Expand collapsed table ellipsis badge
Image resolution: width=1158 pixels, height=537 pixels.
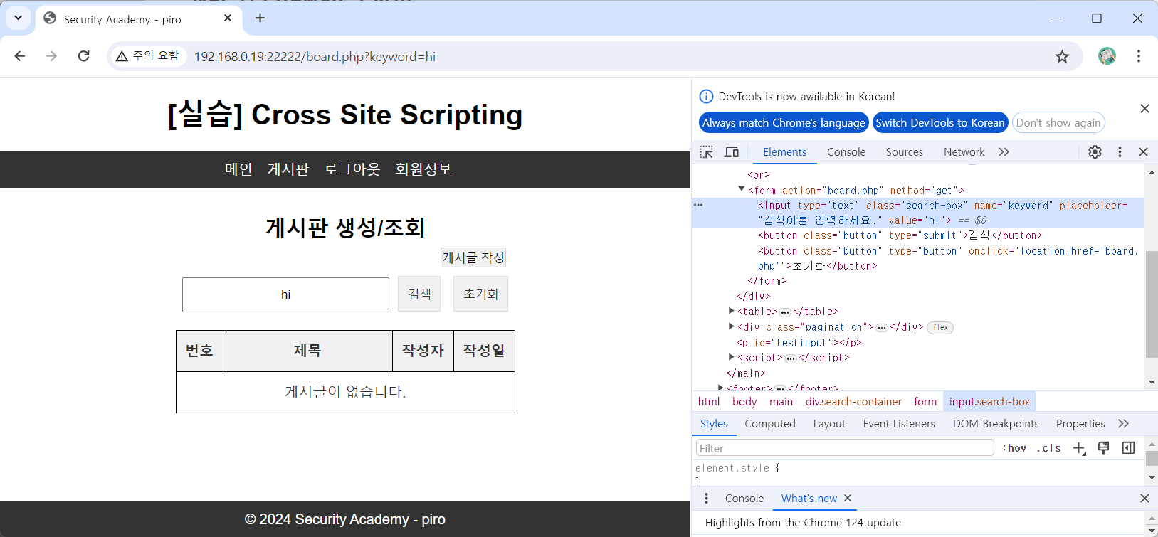tap(785, 312)
